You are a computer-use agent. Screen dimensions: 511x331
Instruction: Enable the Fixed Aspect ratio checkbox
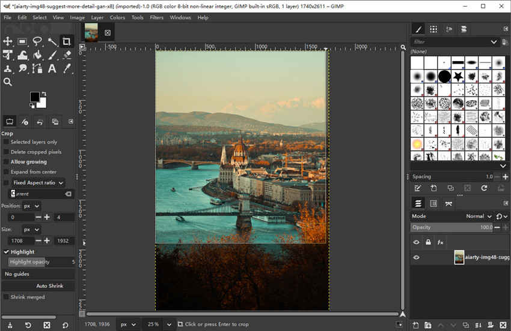click(x=6, y=183)
